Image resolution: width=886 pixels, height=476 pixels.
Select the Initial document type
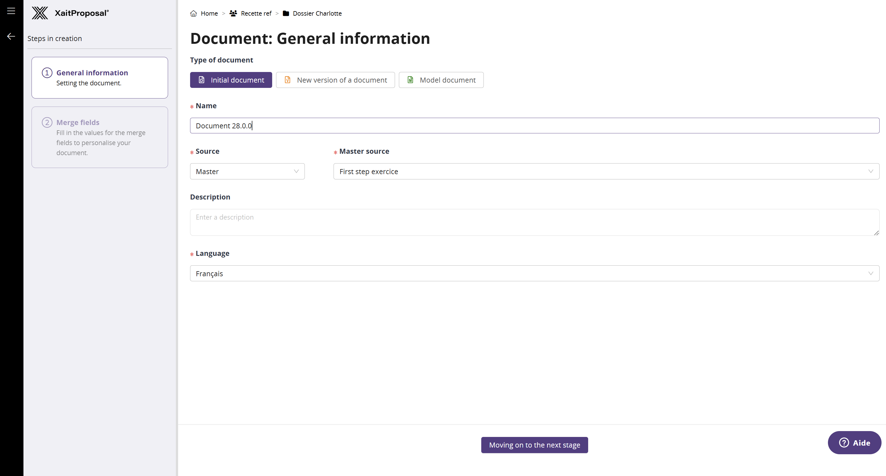(231, 80)
